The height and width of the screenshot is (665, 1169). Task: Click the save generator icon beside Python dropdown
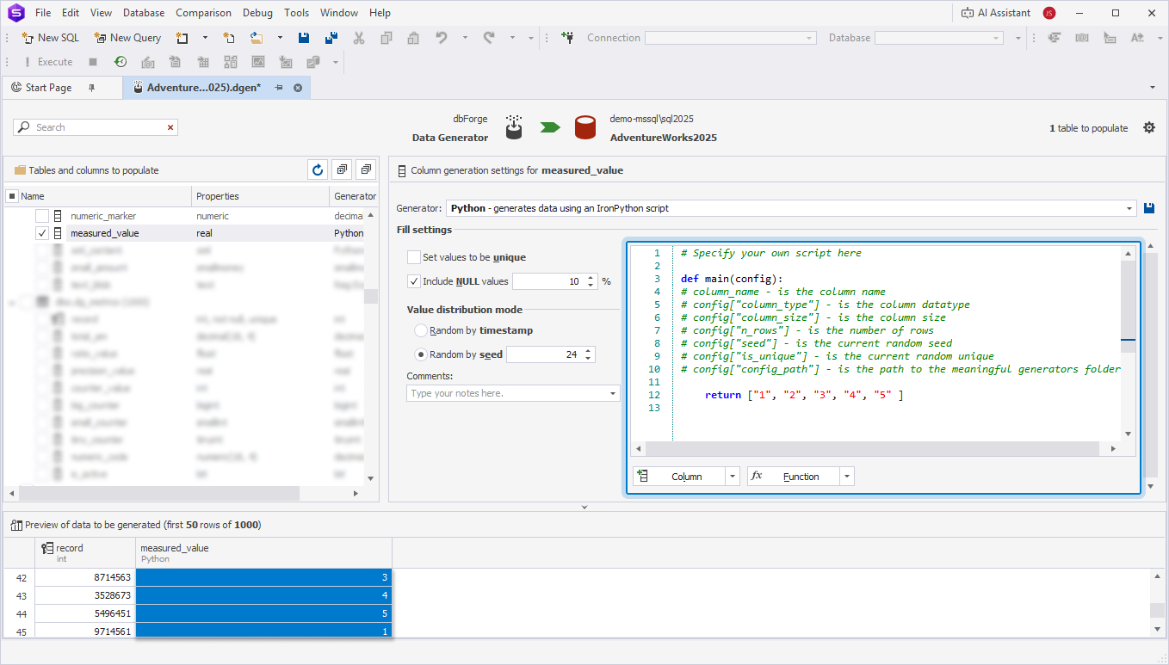(x=1148, y=208)
